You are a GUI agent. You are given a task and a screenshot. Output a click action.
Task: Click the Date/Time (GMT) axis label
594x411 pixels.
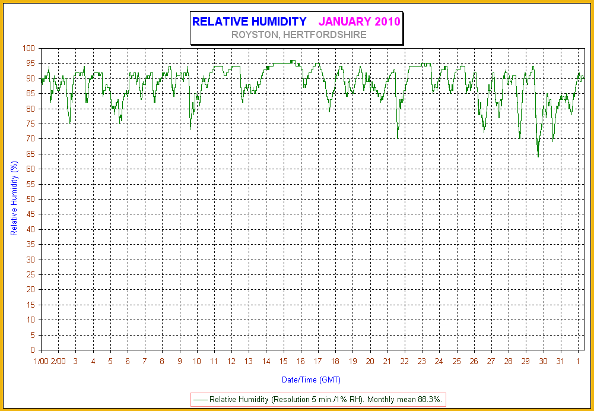[311, 380]
